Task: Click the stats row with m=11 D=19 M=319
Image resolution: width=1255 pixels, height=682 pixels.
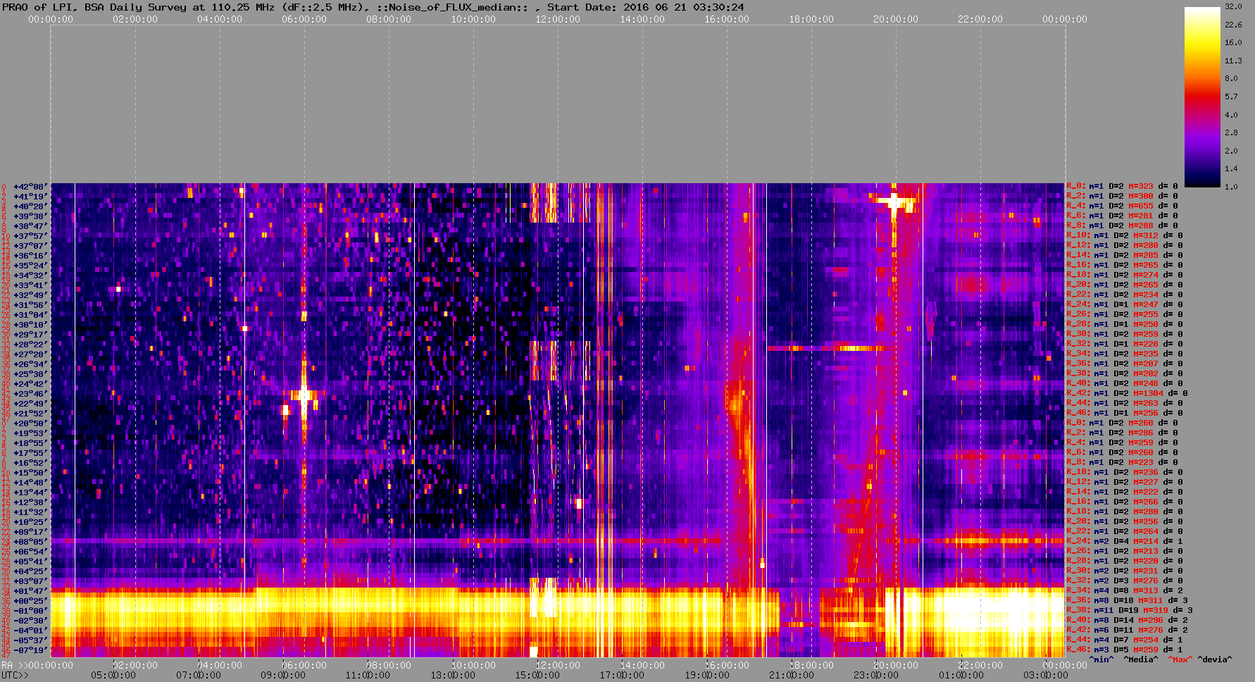Action: point(1129,611)
